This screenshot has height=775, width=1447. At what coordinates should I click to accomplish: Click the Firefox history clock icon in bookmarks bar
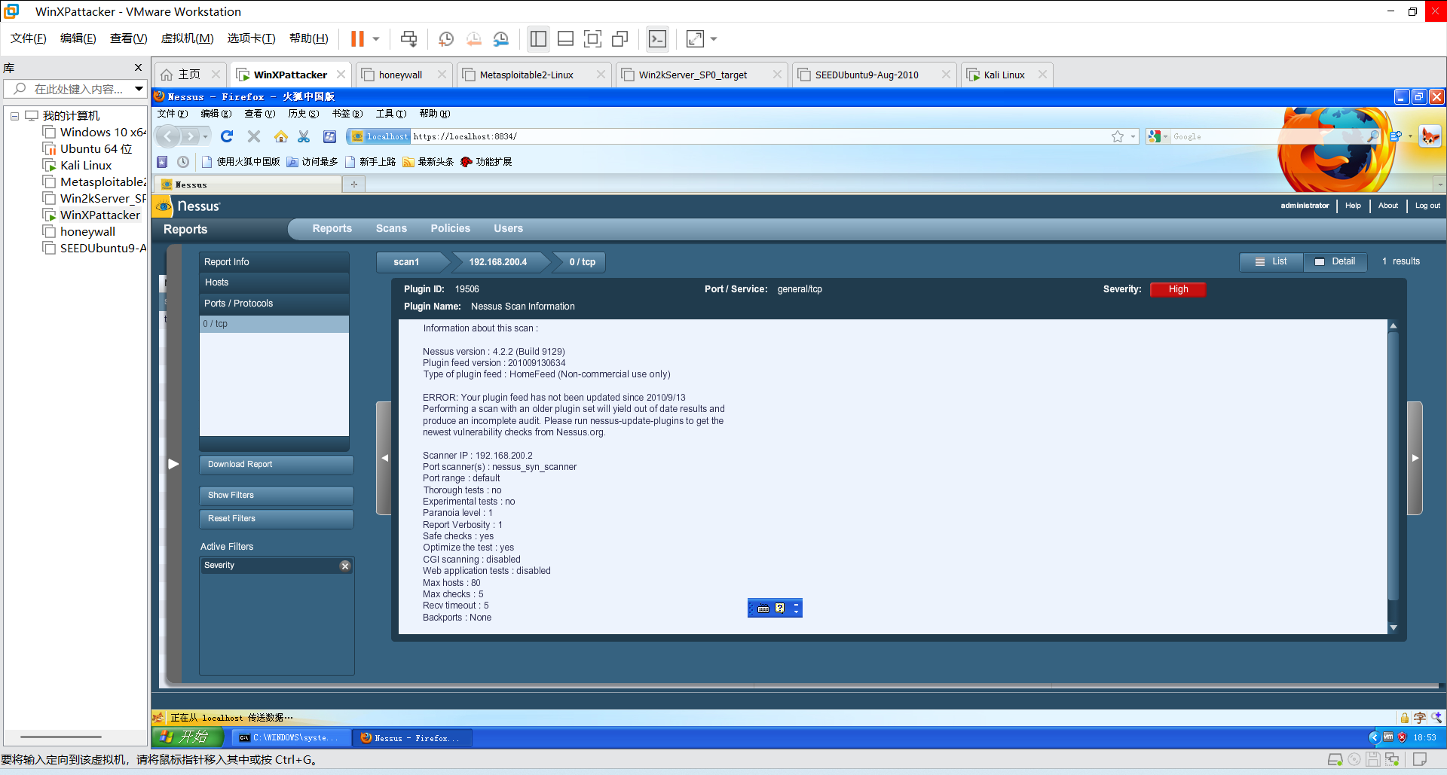pos(183,162)
